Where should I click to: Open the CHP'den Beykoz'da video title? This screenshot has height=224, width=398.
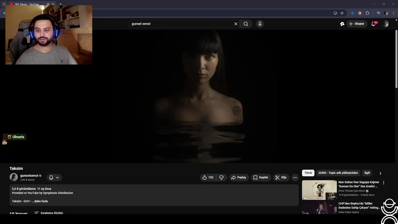tap(359, 206)
